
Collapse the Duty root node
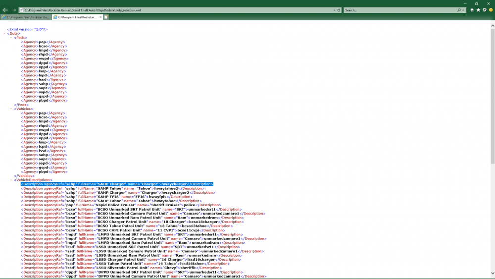[4, 34]
